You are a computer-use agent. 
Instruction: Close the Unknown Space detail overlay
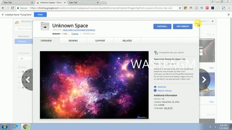[196, 23]
